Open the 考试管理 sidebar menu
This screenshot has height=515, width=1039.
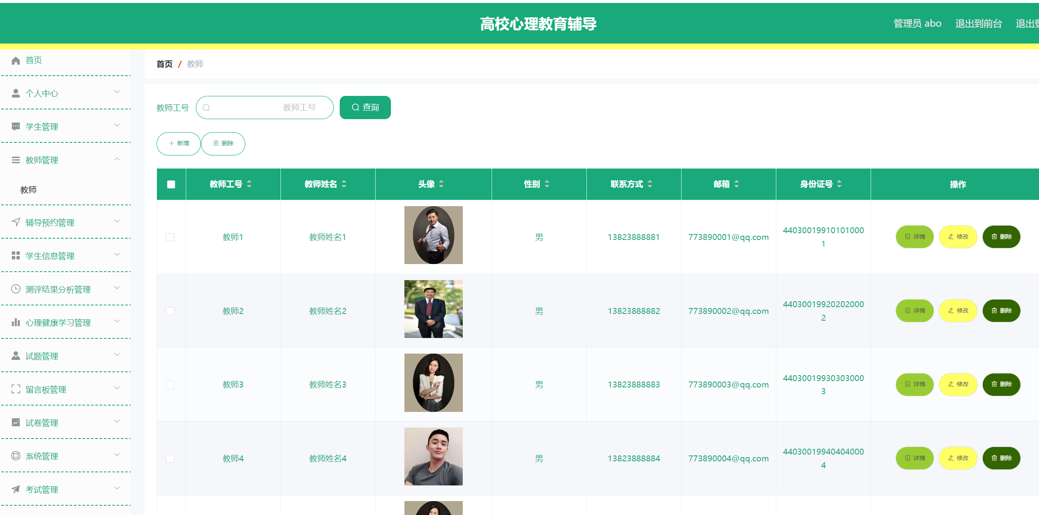66,489
